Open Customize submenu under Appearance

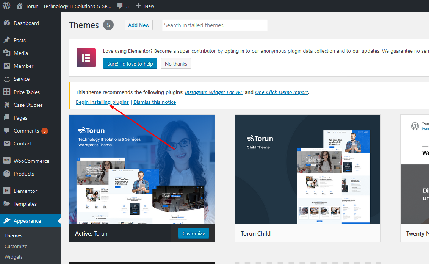(x=16, y=246)
